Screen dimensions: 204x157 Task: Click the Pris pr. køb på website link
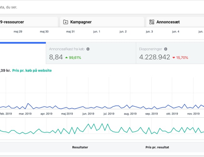pos(32,70)
